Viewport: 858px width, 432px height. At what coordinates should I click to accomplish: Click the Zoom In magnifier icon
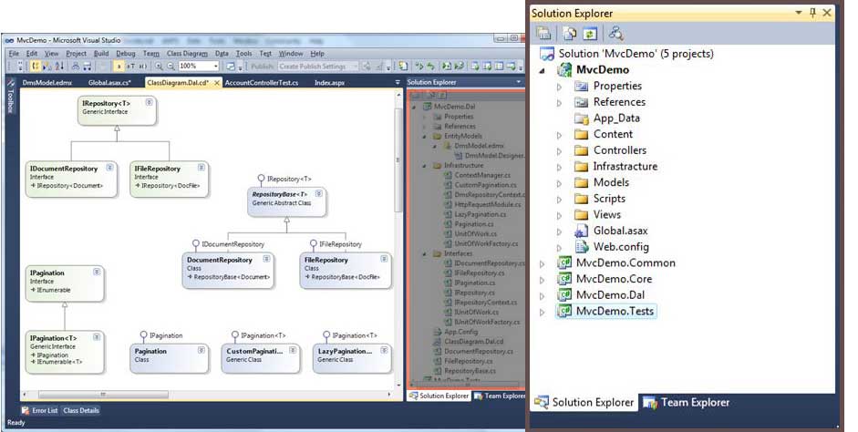pos(159,67)
